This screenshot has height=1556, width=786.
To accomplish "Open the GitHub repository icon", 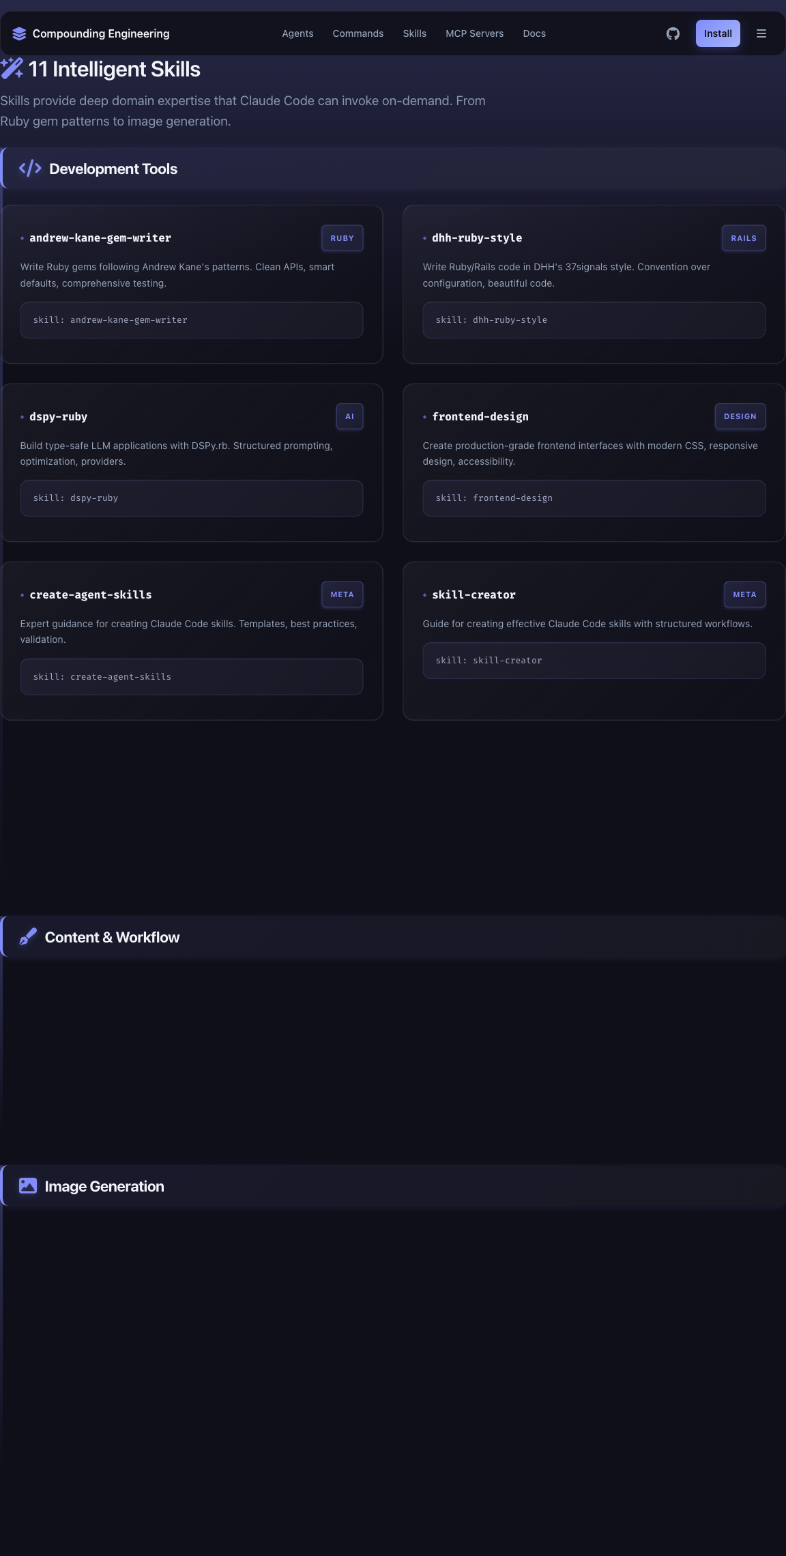I will click(x=673, y=33).
